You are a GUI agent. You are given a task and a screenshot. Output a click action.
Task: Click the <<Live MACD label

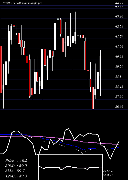pos(108,173)
